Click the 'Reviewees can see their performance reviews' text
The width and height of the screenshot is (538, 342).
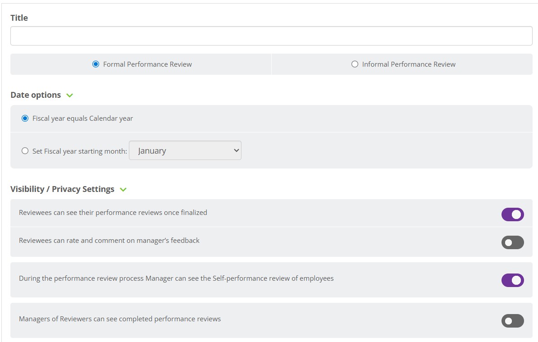[113, 213]
